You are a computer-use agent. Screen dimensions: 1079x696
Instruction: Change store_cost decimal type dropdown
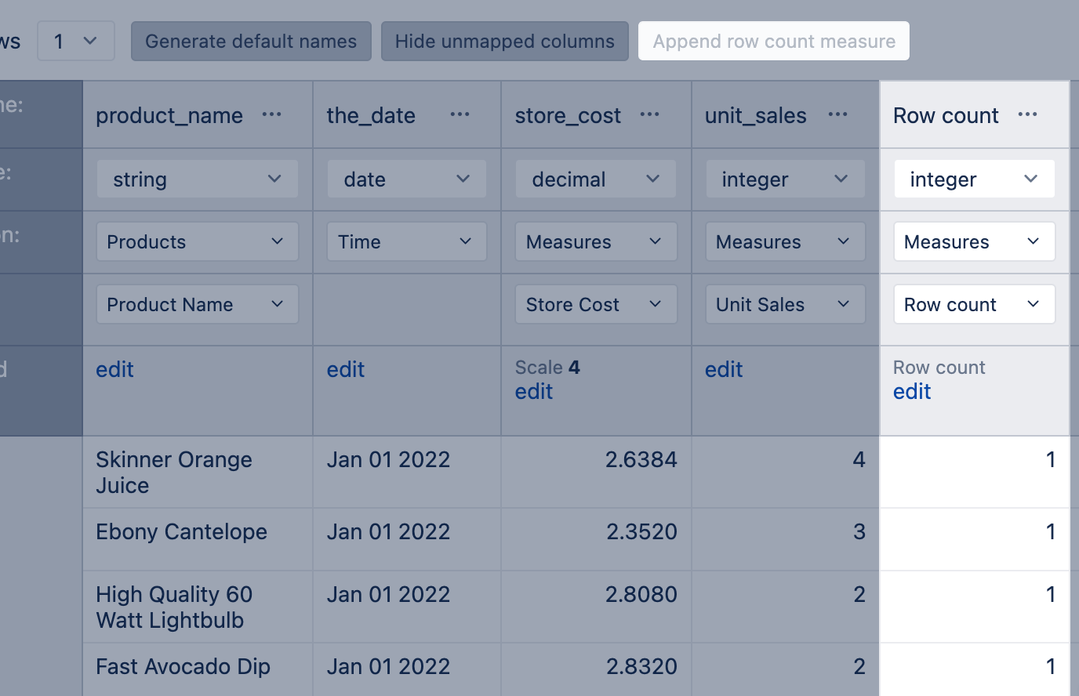point(595,179)
